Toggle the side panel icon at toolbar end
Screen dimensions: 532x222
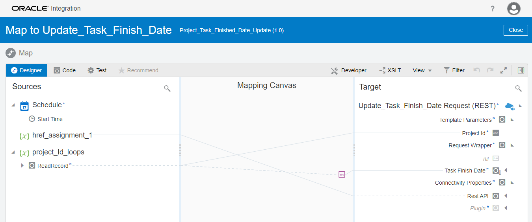click(521, 70)
